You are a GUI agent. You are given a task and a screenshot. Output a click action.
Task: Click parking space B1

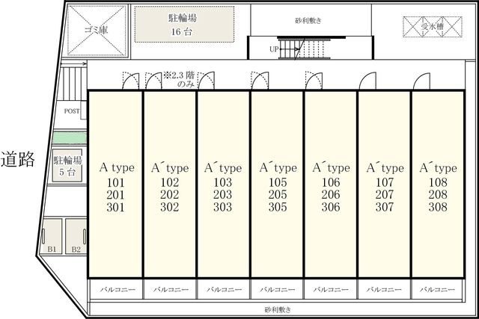(52, 236)
